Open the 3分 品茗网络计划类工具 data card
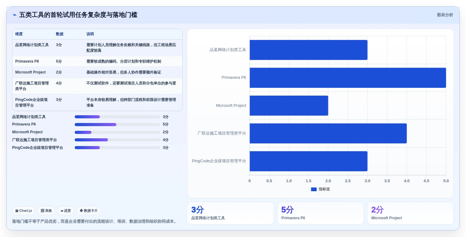 (231, 213)
